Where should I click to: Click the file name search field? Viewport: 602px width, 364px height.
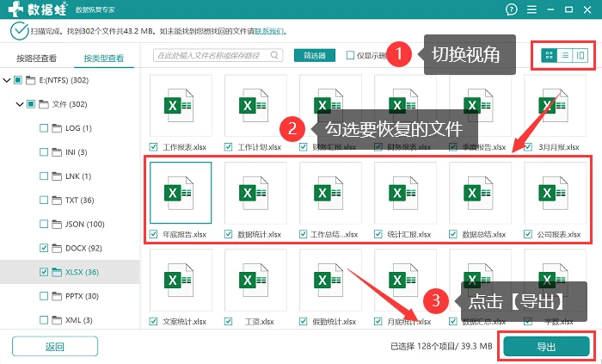(218, 55)
